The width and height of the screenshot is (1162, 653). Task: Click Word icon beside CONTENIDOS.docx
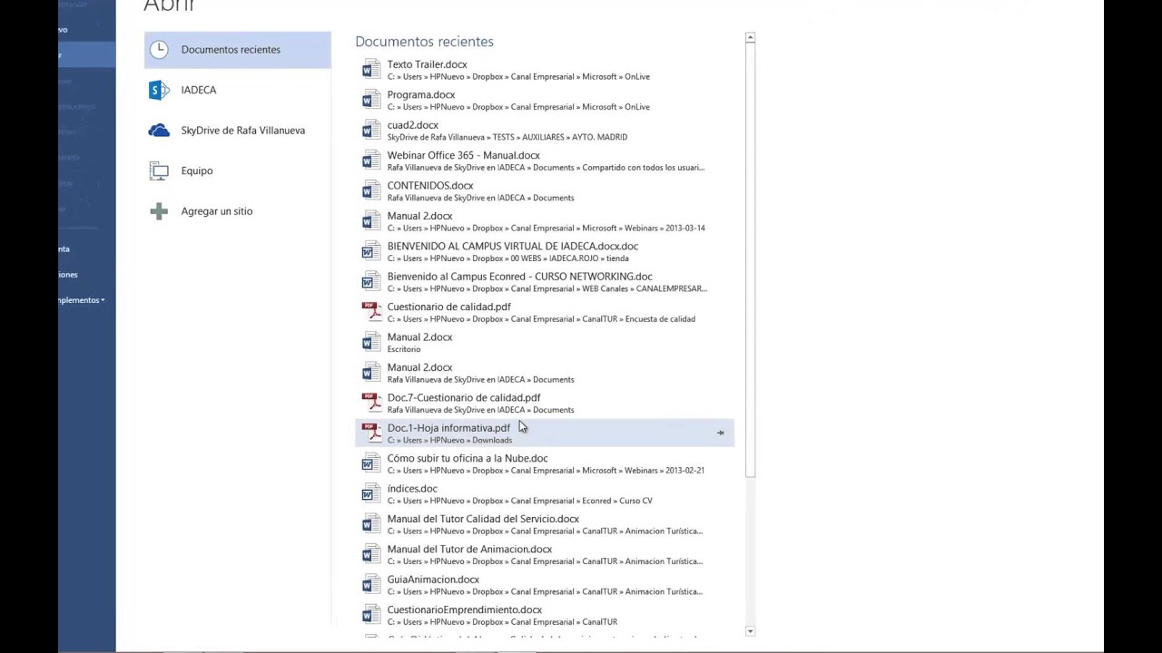tap(370, 190)
